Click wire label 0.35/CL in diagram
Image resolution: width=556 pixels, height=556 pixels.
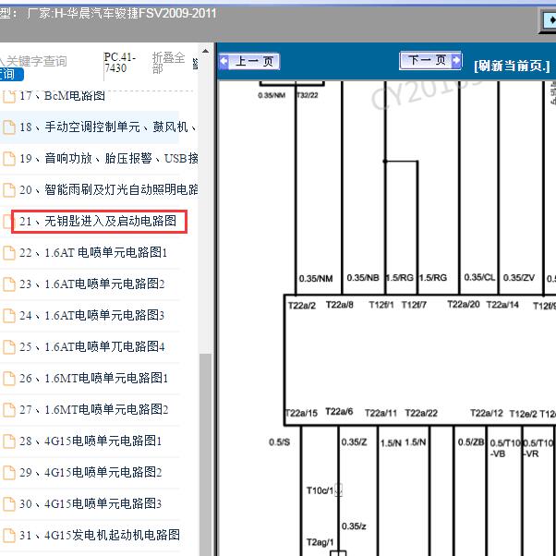(x=479, y=277)
